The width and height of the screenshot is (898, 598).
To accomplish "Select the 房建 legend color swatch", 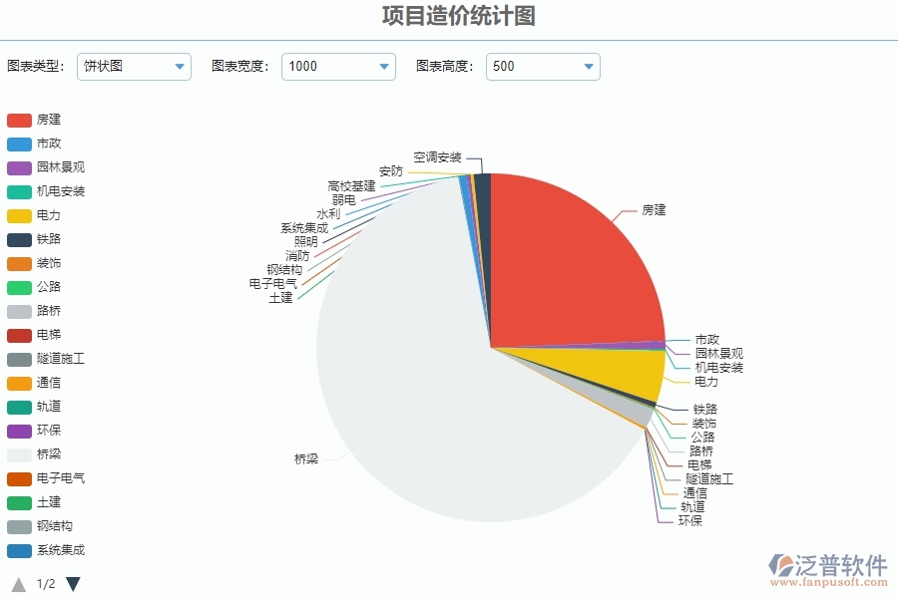I will [20, 119].
